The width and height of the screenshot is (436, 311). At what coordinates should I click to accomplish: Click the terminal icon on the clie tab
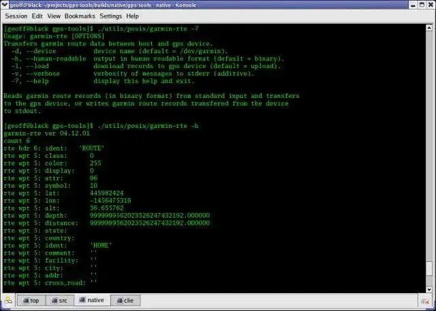tap(120, 300)
